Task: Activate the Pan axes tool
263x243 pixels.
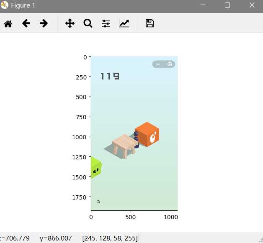Action: coord(70,23)
